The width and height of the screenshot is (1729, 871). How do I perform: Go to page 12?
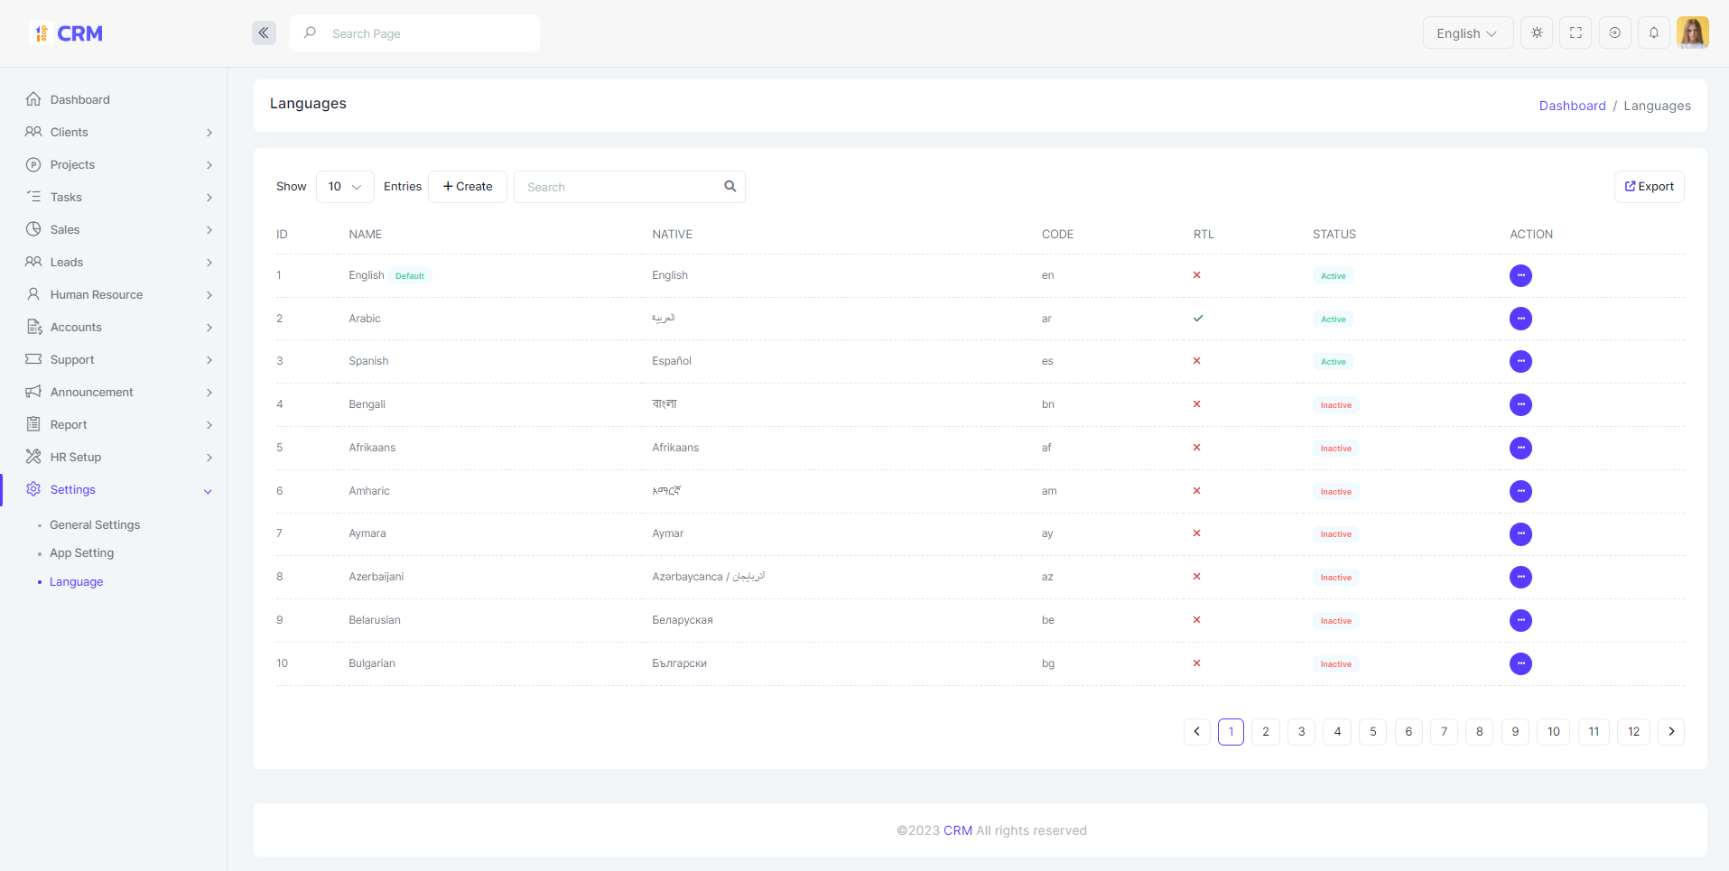(1633, 732)
